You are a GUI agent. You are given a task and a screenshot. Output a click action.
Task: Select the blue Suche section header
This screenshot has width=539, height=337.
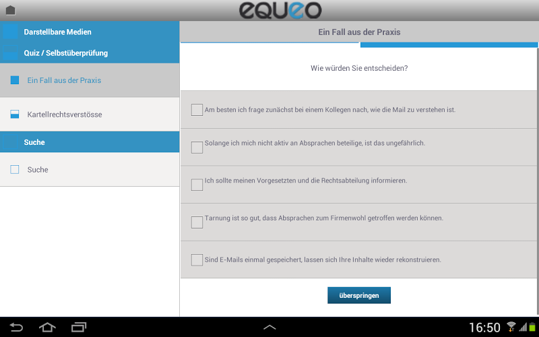[x=90, y=142]
